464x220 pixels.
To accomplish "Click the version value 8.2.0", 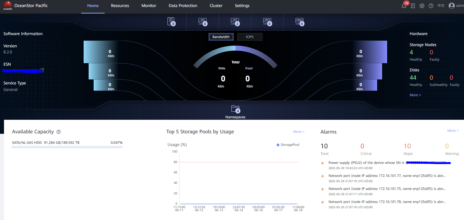I will click(x=8, y=52).
